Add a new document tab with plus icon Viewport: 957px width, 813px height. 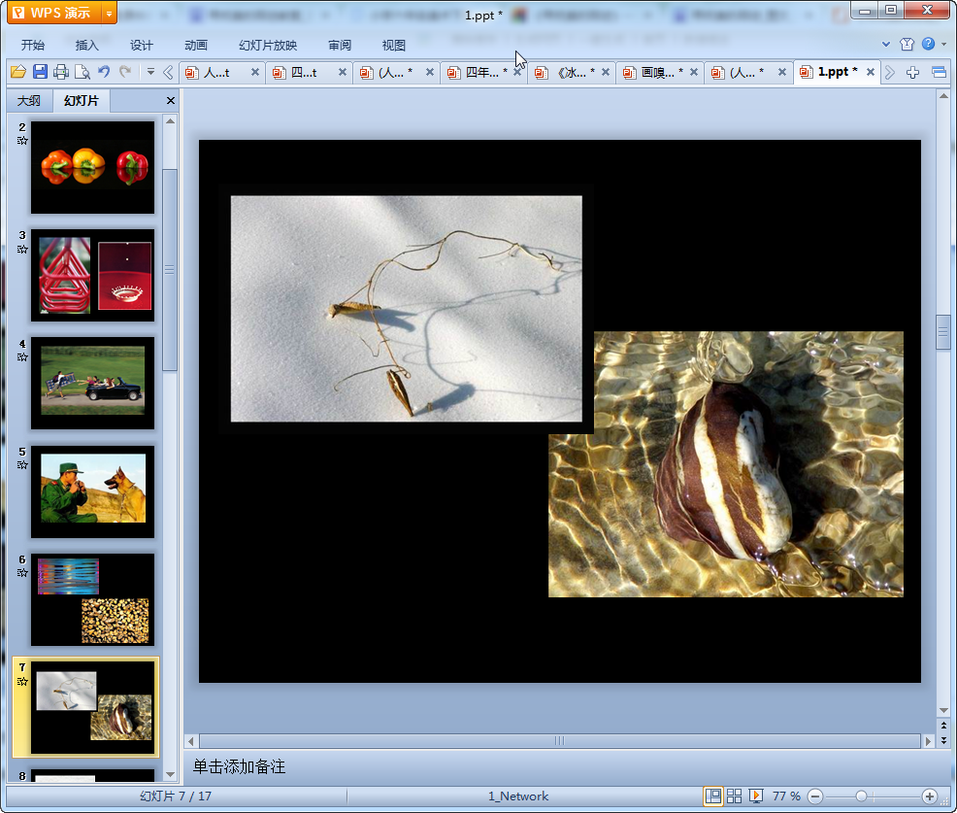pyautogui.click(x=912, y=73)
